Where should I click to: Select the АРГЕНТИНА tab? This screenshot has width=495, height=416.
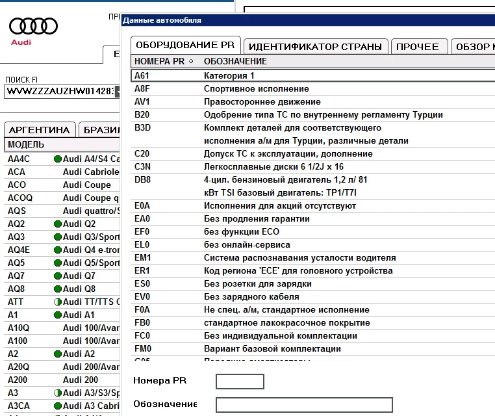pos(40,130)
